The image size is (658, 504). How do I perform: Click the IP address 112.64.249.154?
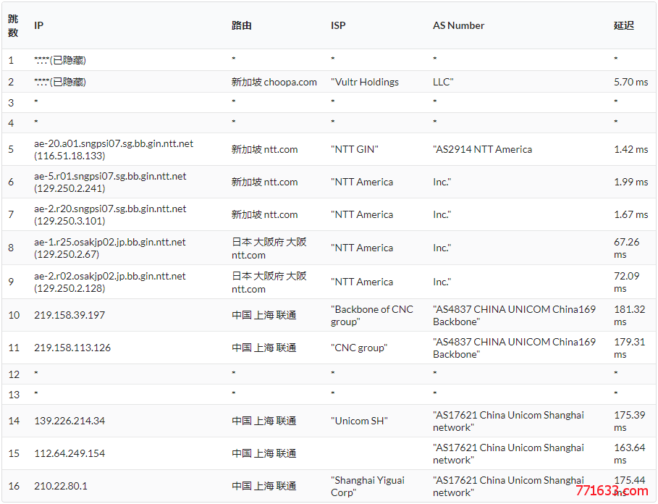pyautogui.click(x=69, y=453)
